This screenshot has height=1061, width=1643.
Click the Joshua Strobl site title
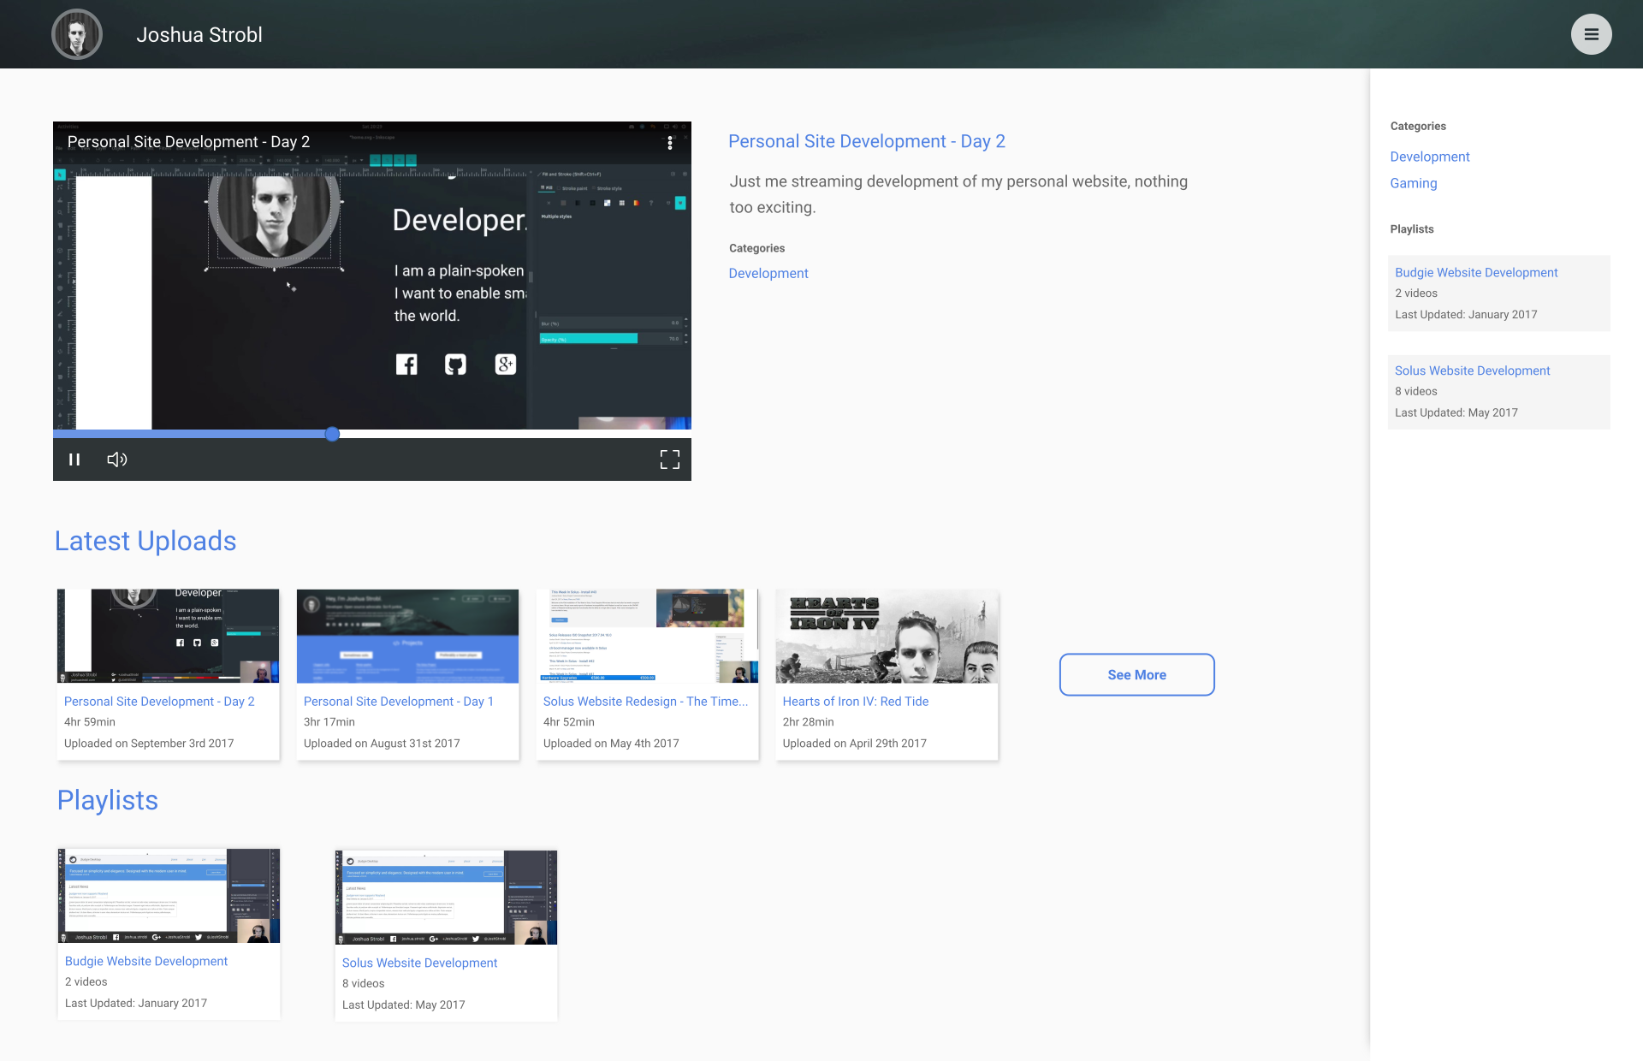(x=199, y=35)
